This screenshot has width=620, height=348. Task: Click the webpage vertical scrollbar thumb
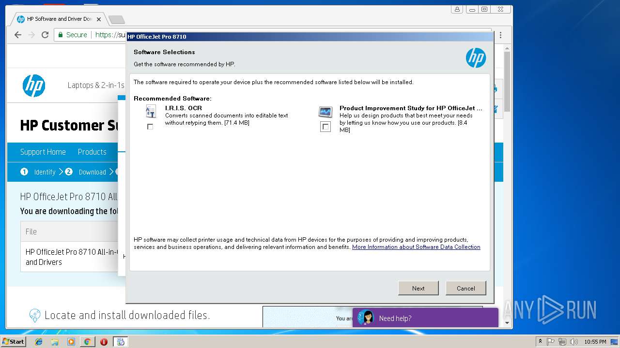click(x=507, y=81)
